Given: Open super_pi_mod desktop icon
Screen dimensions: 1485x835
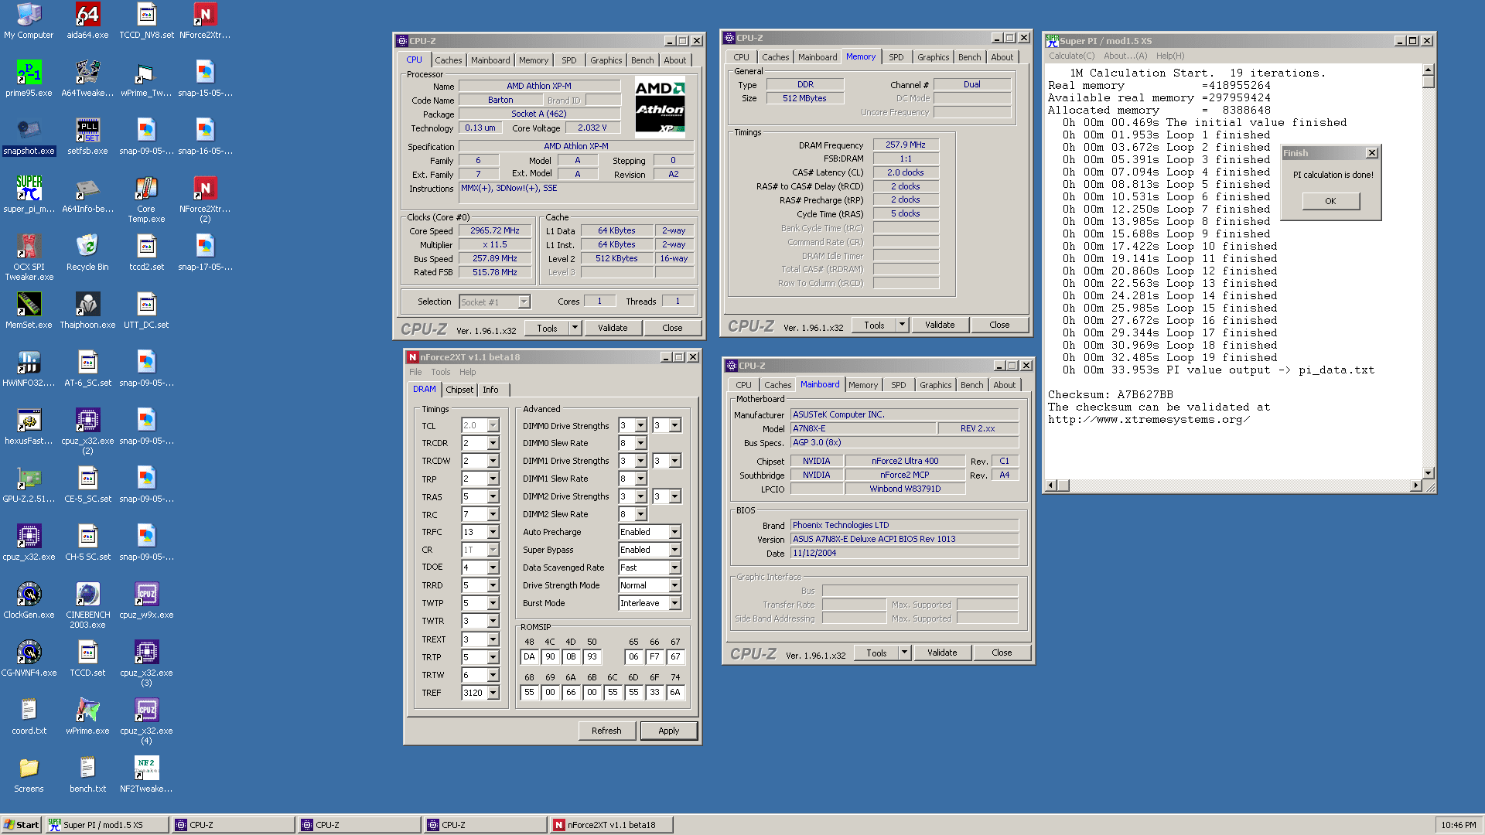Looking at the screenshot, I should click(x=29, y=194).
